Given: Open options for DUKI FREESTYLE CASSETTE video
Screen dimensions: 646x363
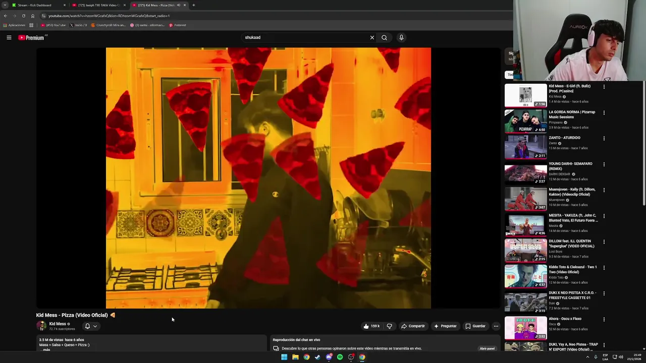Looking at the screenshot, I should [604, 293].
